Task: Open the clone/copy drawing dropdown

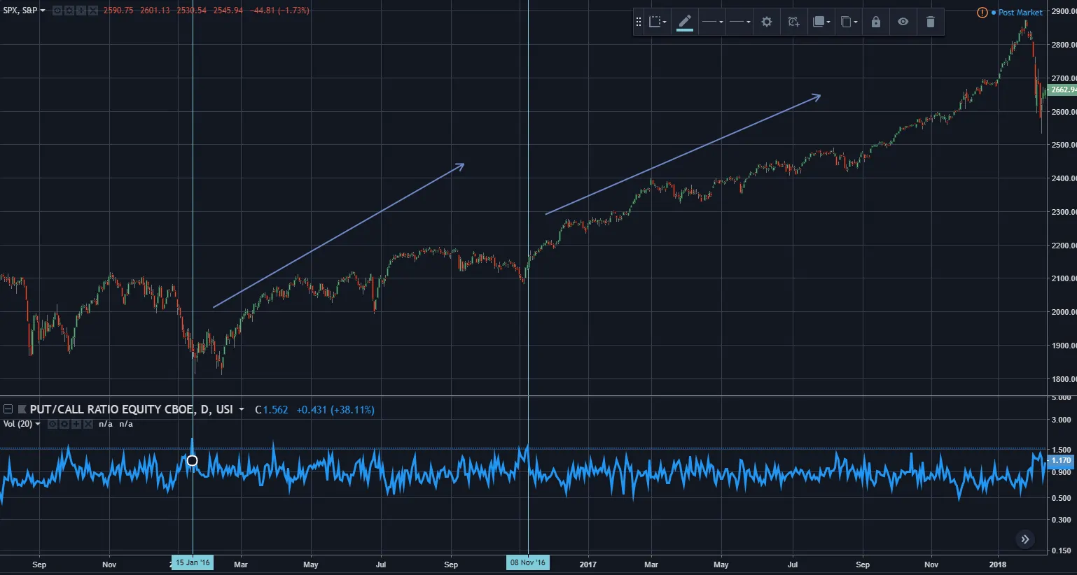Action: coord(849,22)
